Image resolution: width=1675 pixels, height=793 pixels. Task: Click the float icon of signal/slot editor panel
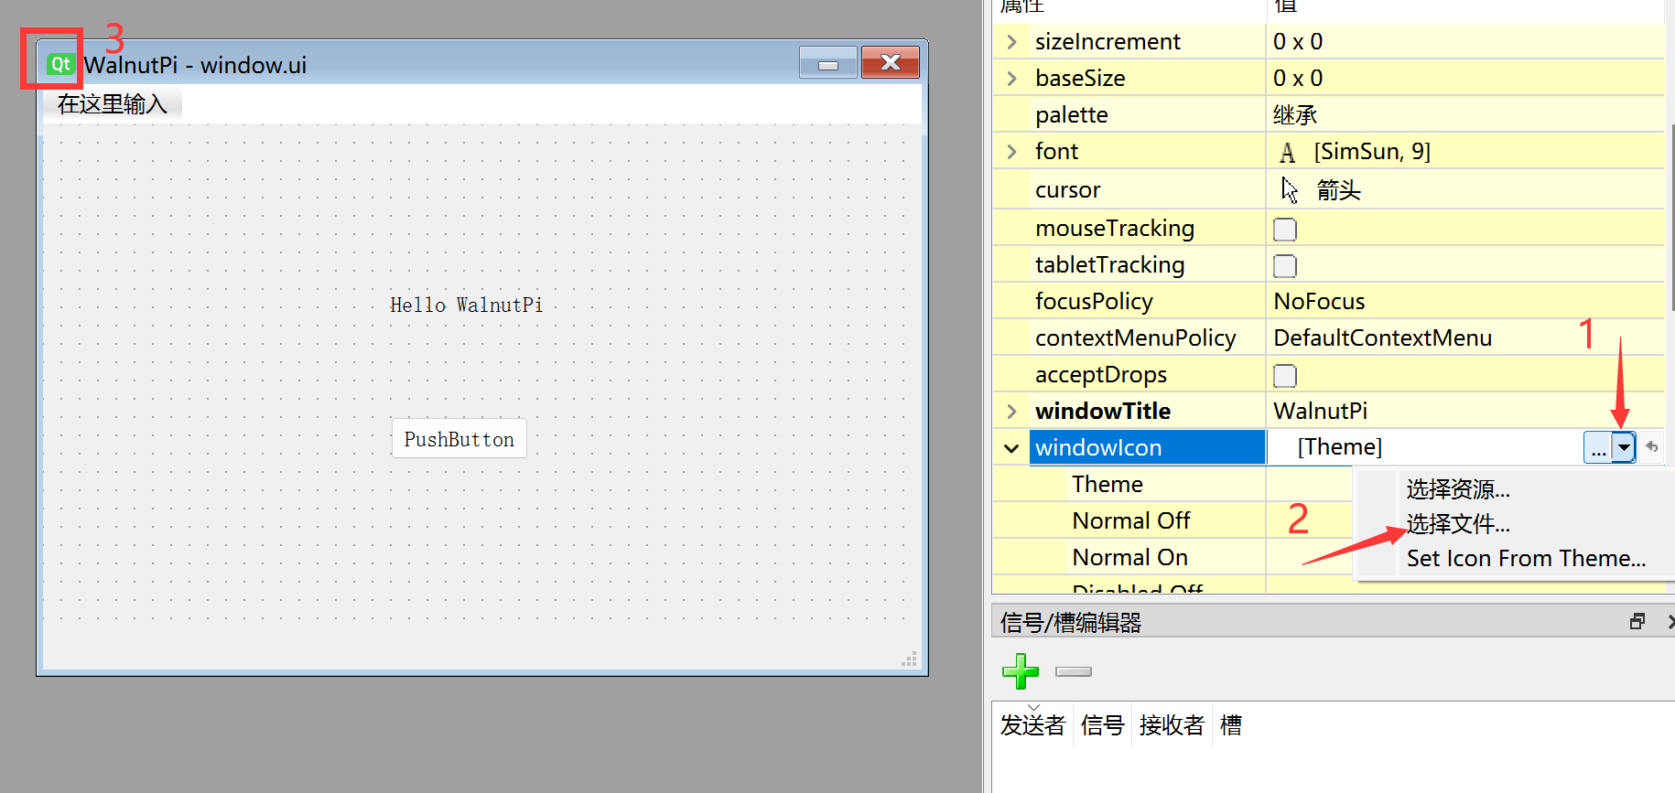[1637, 621]
